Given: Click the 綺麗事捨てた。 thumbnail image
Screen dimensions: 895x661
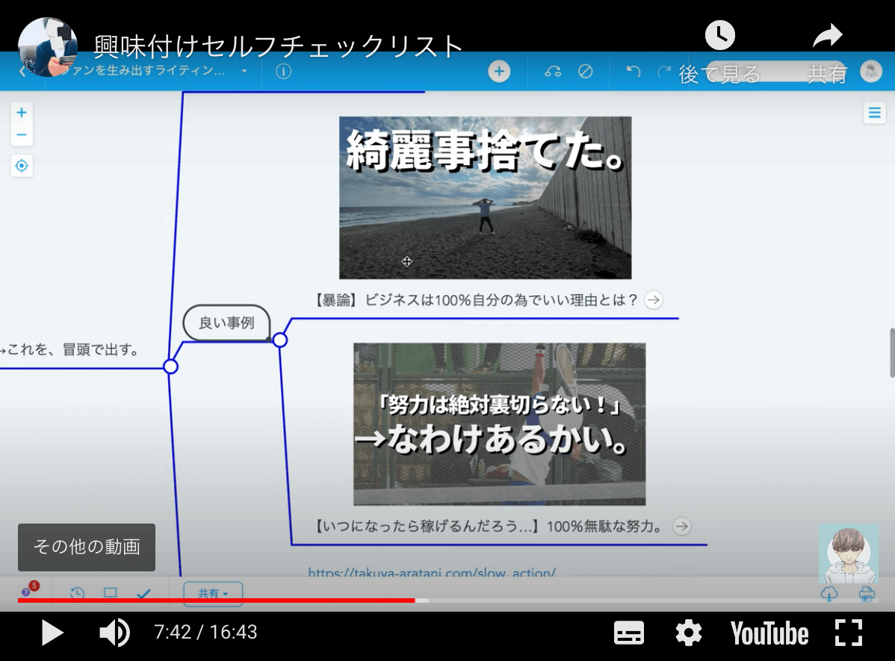Looking at the screenshot, I should [x=485, y=197].
